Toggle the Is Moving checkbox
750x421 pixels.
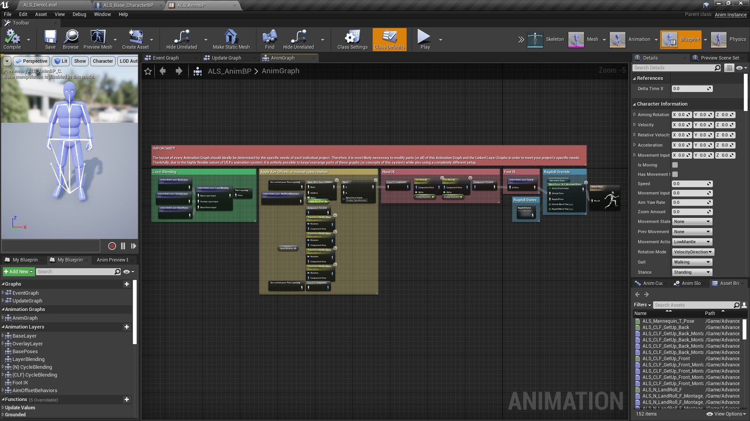coord(675,165)
